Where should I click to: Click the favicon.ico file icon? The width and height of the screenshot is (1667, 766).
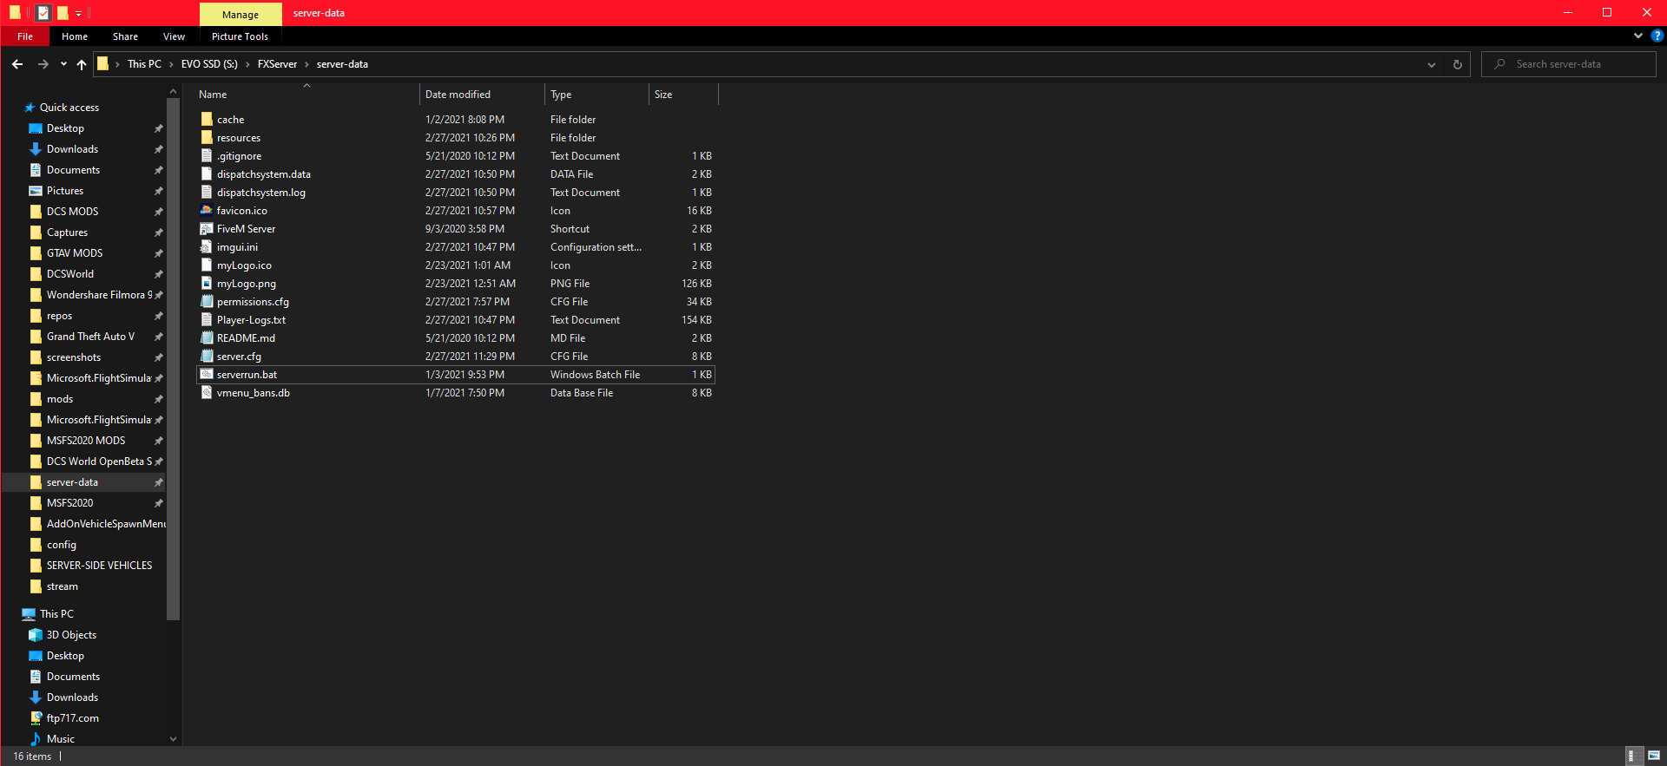click(x=207, y=211)
